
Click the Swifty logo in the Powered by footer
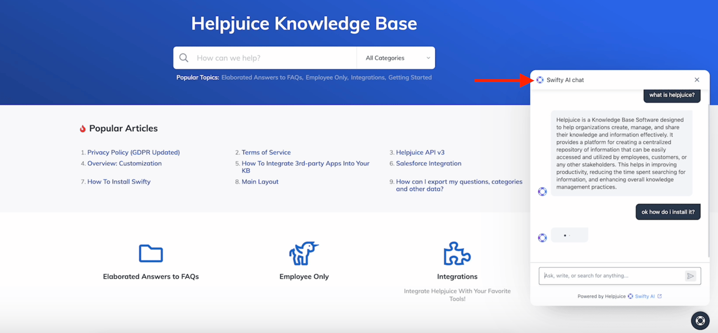click(630, 296)
